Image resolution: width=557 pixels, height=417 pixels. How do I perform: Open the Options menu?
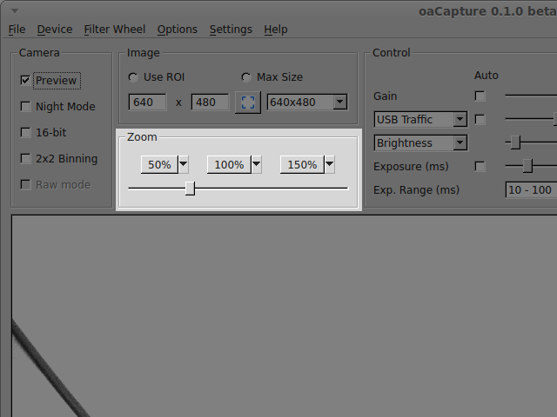pyautogui.click(x=178, y=30)
